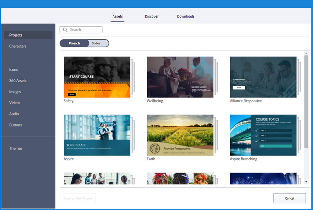Select the office team project thumbnail in bottom row
The image size is (313, 210).
point(97,178)
